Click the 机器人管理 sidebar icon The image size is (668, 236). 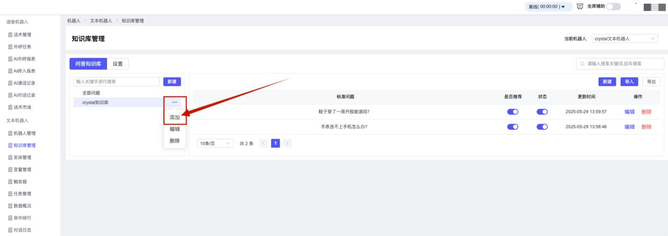(10, 133)
